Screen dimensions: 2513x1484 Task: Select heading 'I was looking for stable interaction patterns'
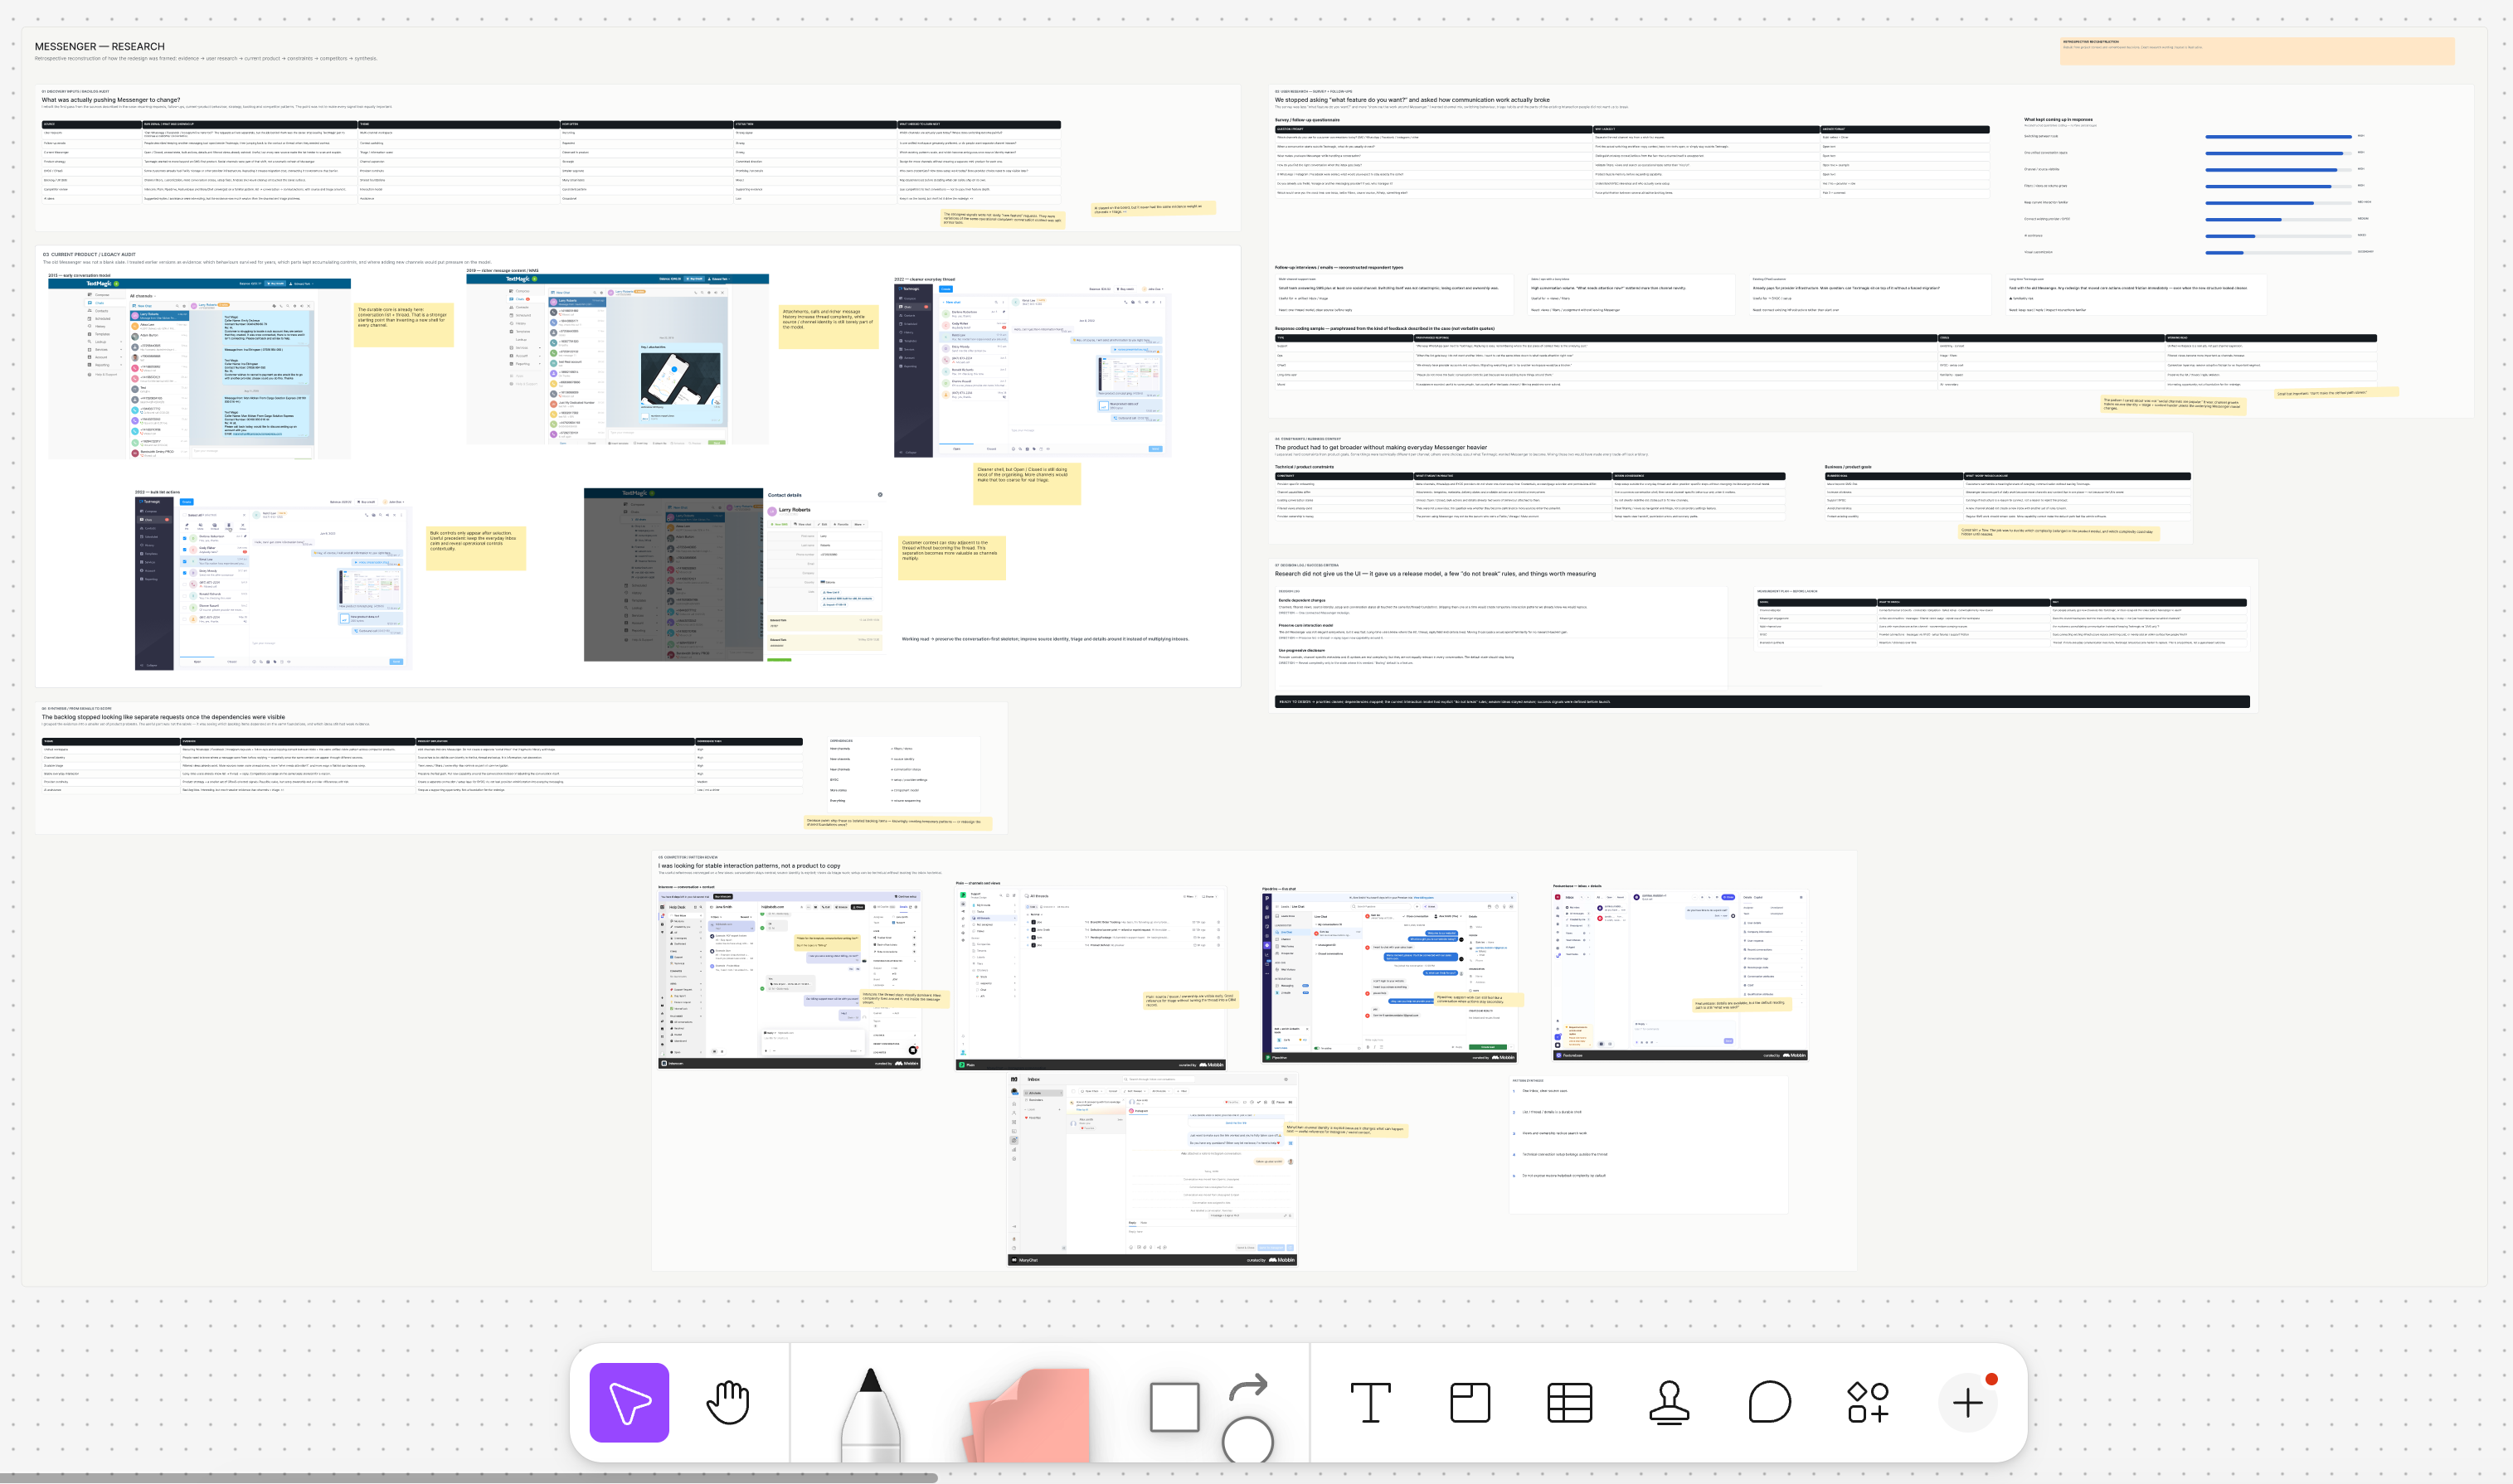tap(749, 866)
